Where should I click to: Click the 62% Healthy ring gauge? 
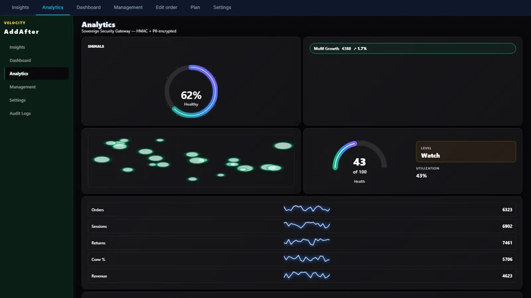coord(191,91)
